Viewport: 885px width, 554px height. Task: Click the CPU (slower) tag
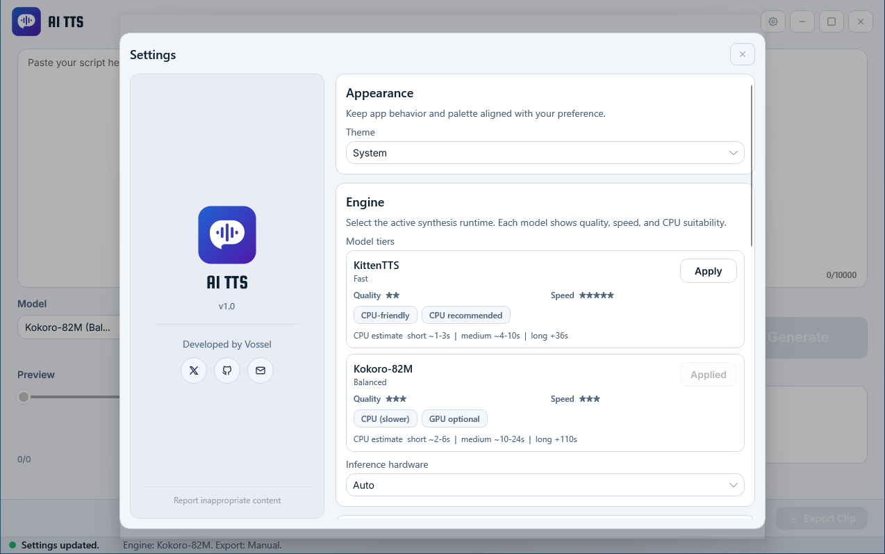pos(386,418)
